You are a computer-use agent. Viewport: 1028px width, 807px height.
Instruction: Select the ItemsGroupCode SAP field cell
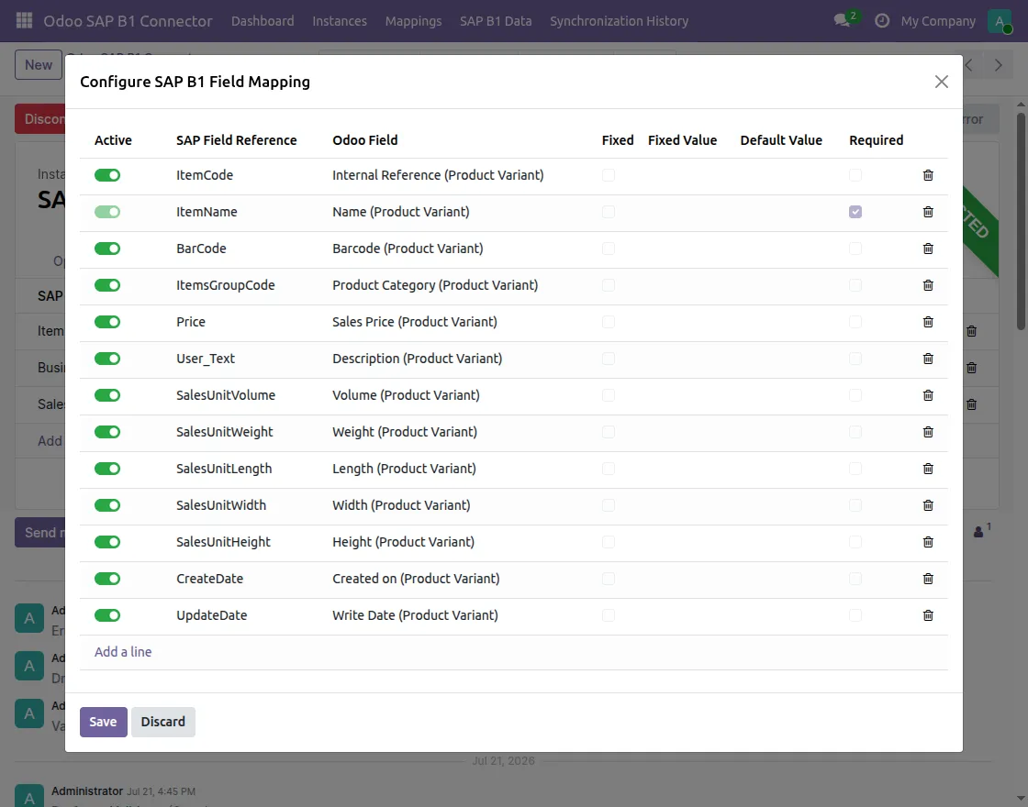coord(226,285)
